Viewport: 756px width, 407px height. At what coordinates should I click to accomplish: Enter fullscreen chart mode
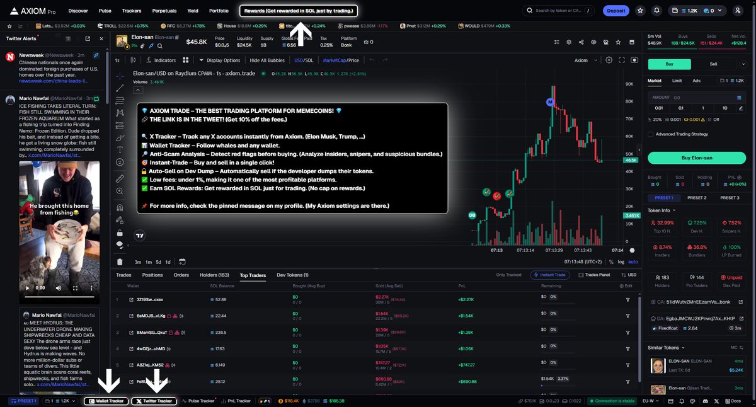[x=622, y=60]
